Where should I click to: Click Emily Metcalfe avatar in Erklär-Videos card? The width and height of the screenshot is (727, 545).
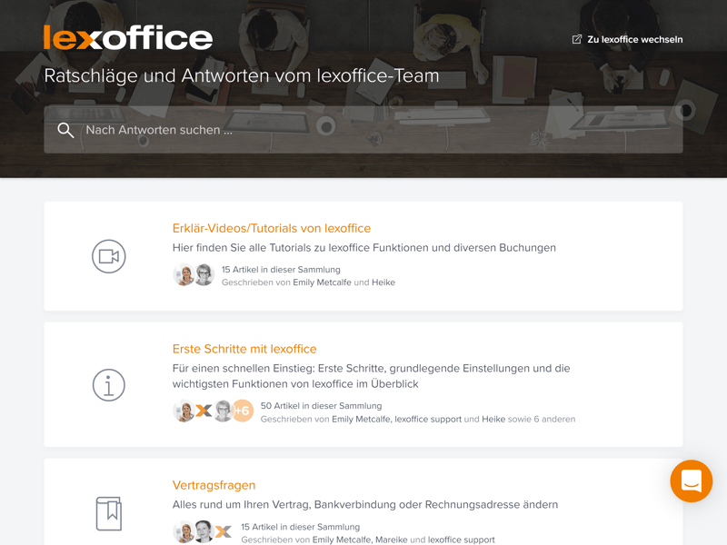pyautogui.click(x=184, y=275)
